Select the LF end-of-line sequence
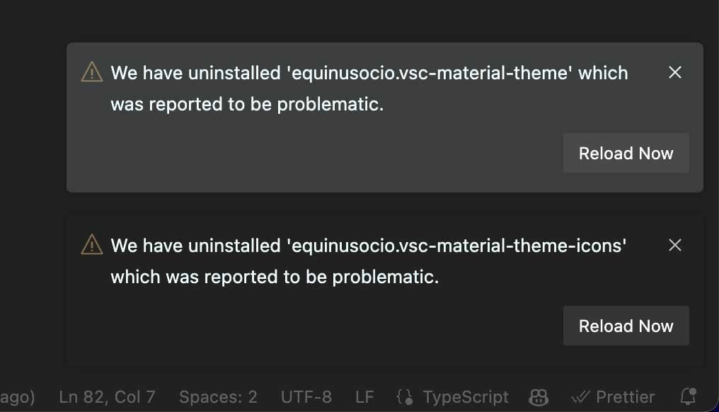Viewport: 719px width, 412px height. (x=364, y=397)
